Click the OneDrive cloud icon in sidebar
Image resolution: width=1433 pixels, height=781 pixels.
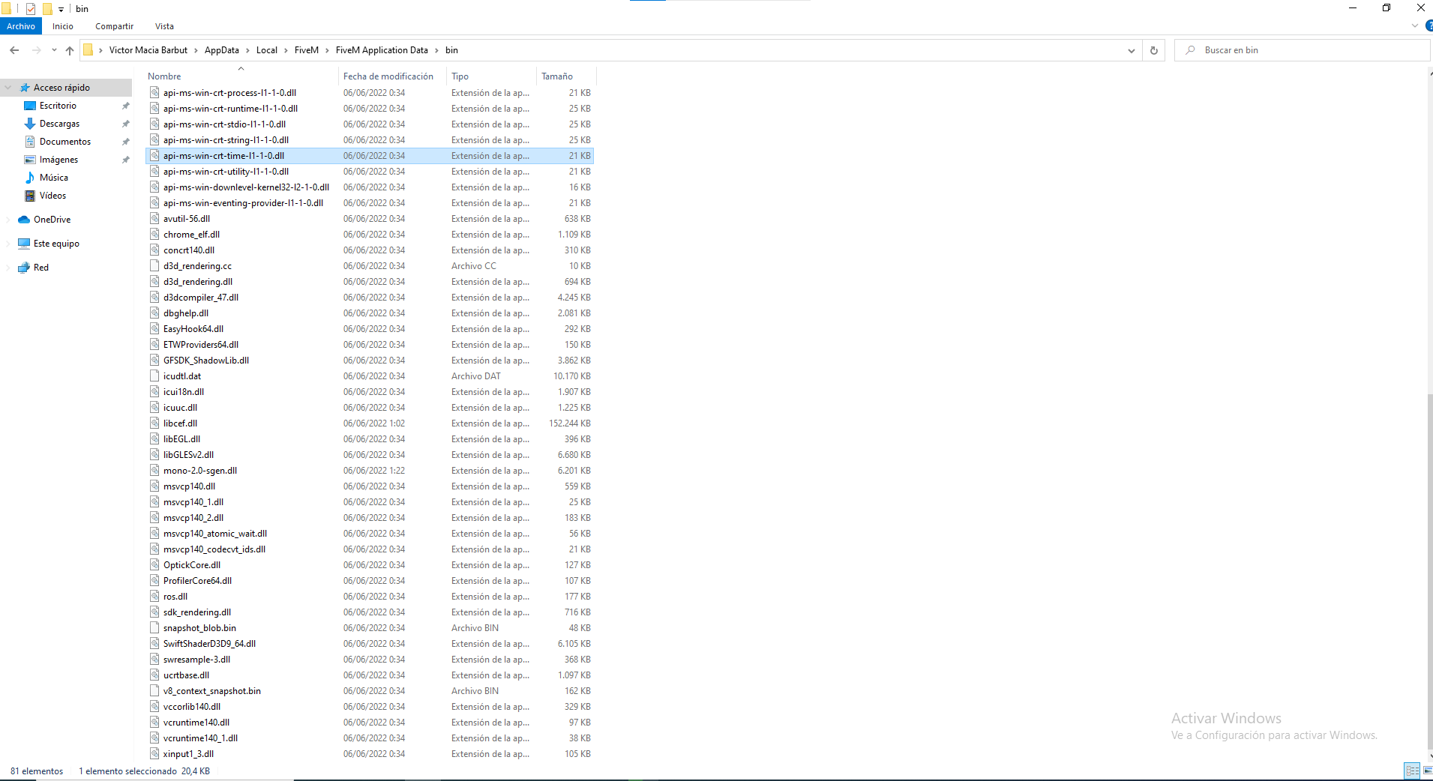(24, 220)
